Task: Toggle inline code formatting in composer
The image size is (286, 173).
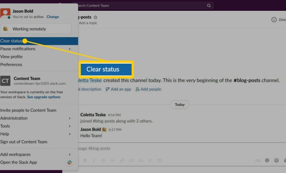Action: (113, 160)
